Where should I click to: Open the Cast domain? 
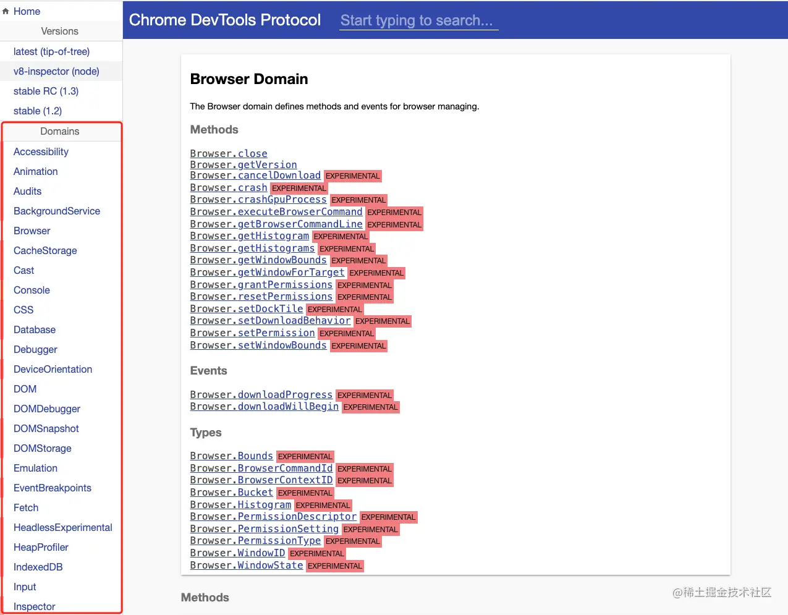[23, 270]
